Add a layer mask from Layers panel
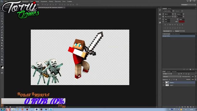This screenshot has width=197, height=111. [182, 107]
